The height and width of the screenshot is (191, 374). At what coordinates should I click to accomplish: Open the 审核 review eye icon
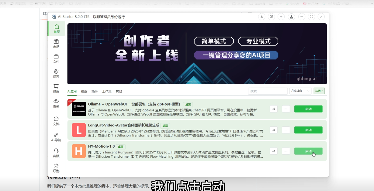(56, 103)
